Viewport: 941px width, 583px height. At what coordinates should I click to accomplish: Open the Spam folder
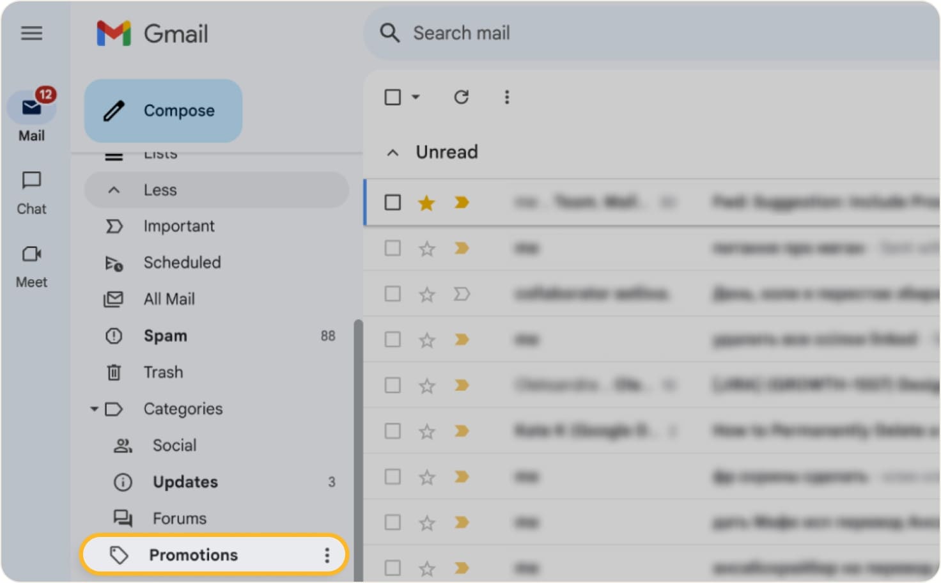(x=165, y=336)
